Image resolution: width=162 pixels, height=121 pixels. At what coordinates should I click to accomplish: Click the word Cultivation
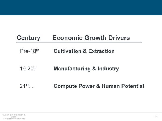click(x=67, y=51)
